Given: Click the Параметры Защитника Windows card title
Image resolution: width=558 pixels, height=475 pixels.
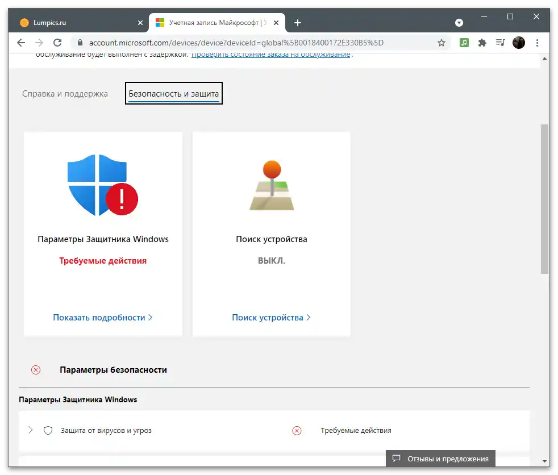Looking at the screenshot, I should [x=103, y=239].
